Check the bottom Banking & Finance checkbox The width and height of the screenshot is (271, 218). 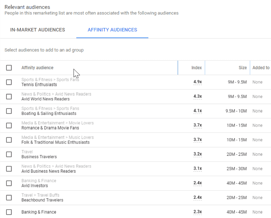9,212
